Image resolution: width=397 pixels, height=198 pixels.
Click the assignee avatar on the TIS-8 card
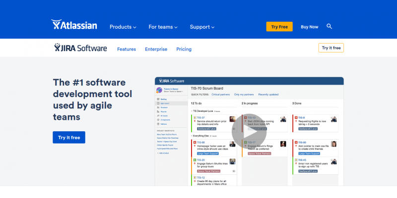coord(333,119)
